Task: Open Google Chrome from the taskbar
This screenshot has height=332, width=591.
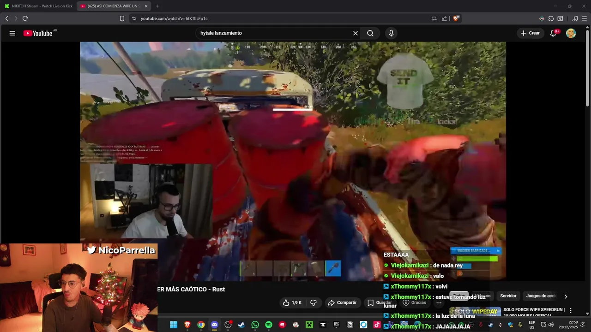Action: click(x=201, y=325)
